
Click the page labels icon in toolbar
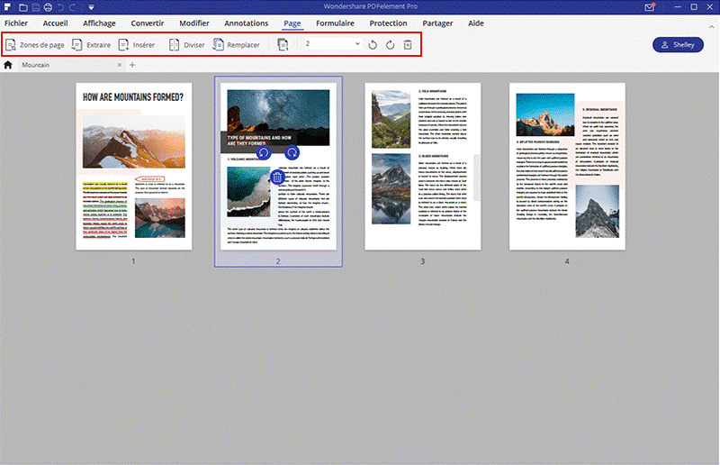point(283,45)
